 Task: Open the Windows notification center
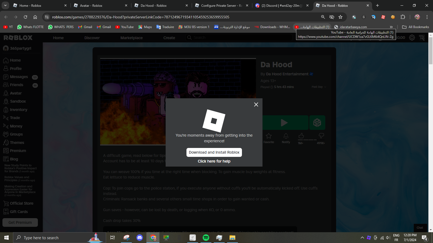point(424,238)
